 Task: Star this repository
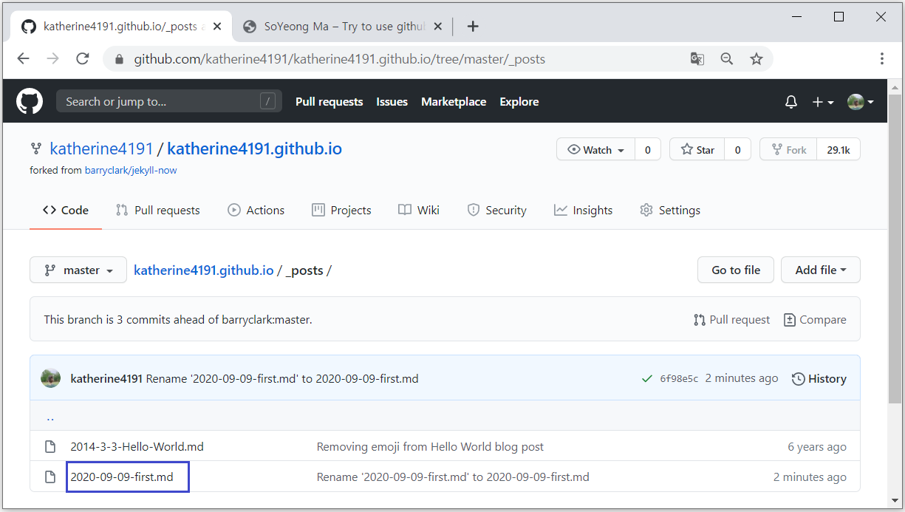[697, 150]
